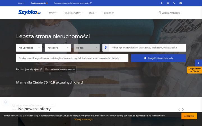Click the envelope email icon
Screen dimensions: 202x126
point(181,3)
